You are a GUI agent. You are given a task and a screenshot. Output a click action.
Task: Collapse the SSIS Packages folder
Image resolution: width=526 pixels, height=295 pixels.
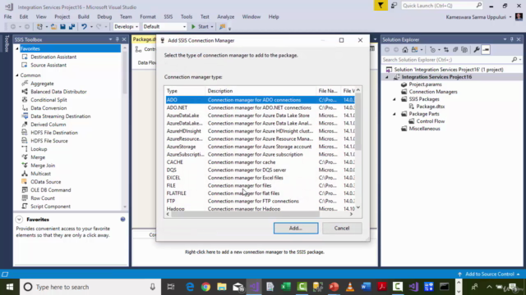click(x=394, y=99)
